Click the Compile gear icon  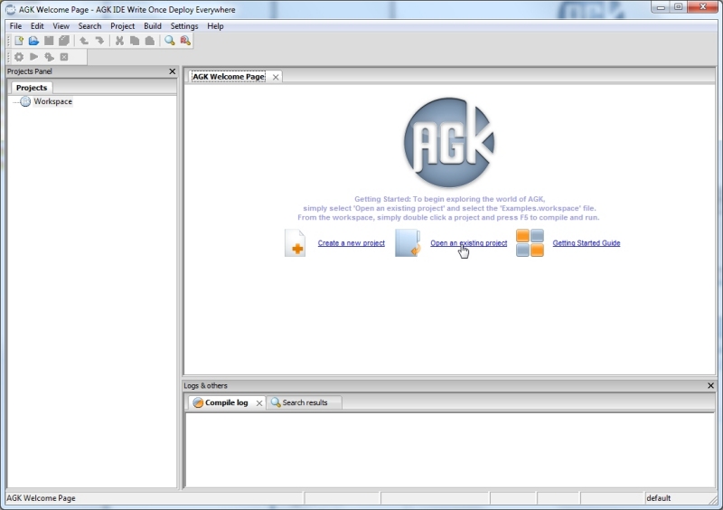(19, 57)
